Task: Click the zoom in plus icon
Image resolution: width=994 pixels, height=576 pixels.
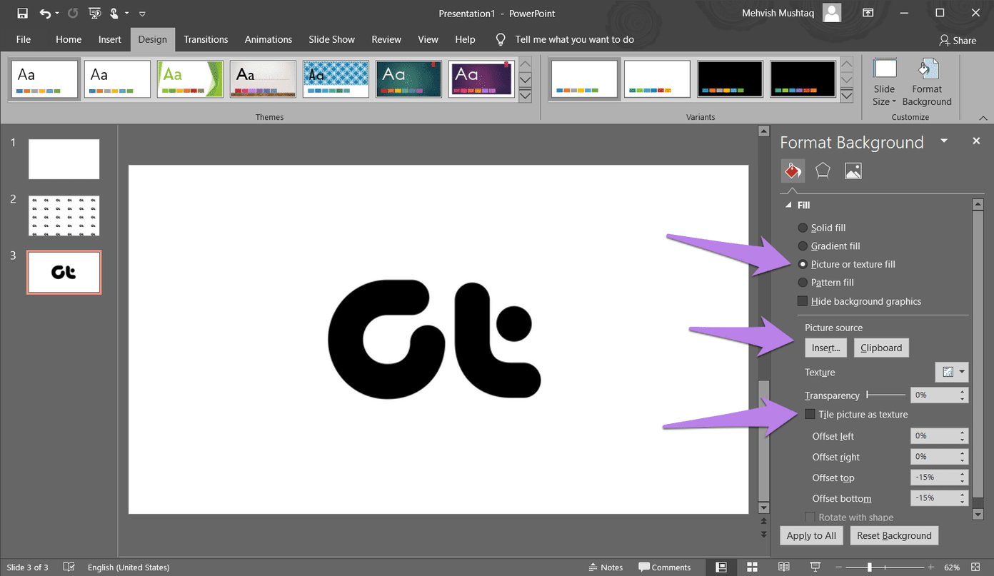Action: tap(930, 567)
